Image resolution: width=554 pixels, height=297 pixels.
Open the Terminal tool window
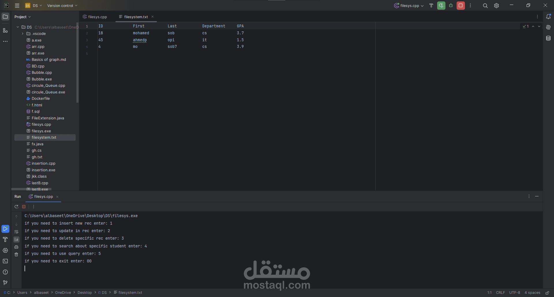pyautogui.click(x=5, y=261)
